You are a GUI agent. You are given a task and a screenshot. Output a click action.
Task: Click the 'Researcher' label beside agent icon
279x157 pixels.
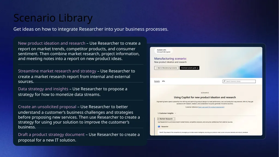(x=165, y=126)
